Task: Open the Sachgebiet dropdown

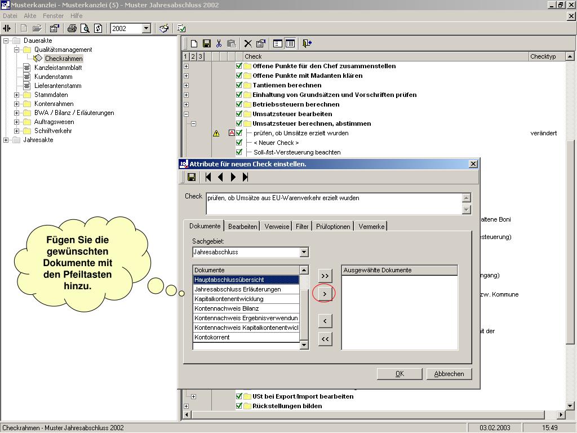Action: [x=304, y=252]
